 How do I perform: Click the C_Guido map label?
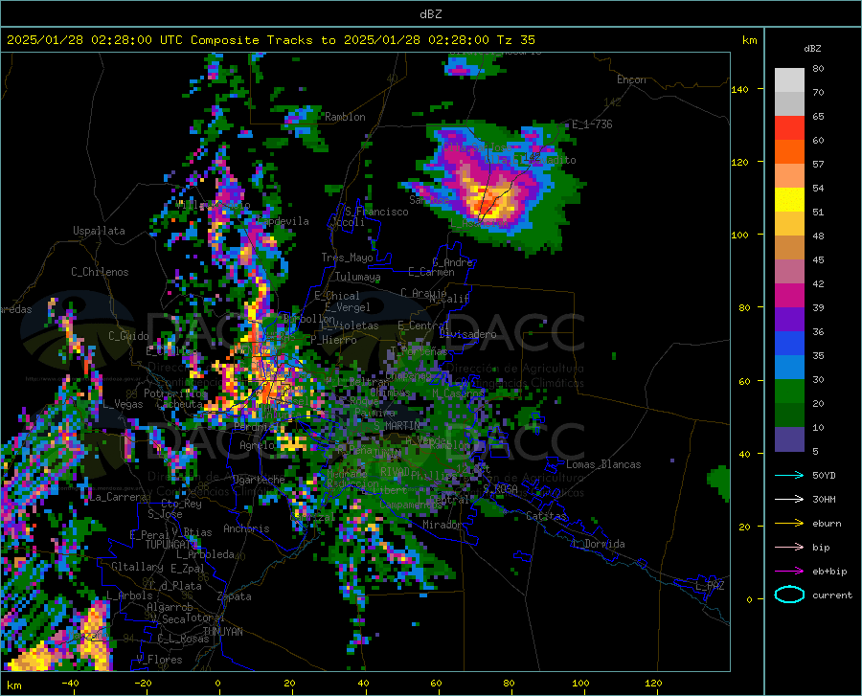(128, 336)
